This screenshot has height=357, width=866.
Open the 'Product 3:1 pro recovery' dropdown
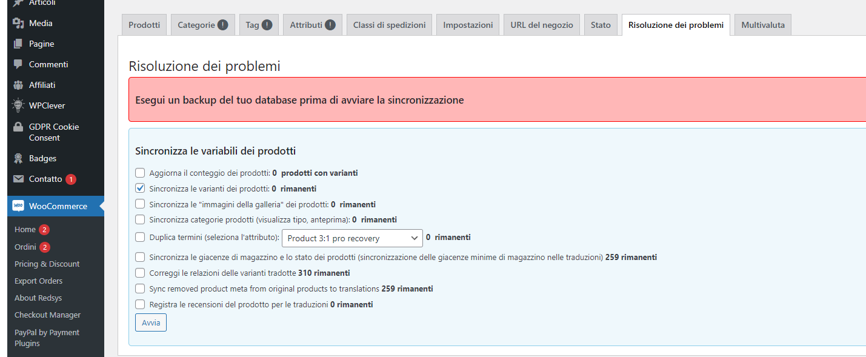pyautogui.click(x=352, y=238)
